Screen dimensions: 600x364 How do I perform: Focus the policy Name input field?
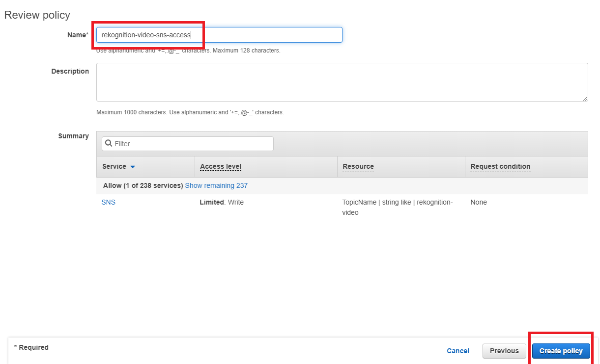[219, 35]
